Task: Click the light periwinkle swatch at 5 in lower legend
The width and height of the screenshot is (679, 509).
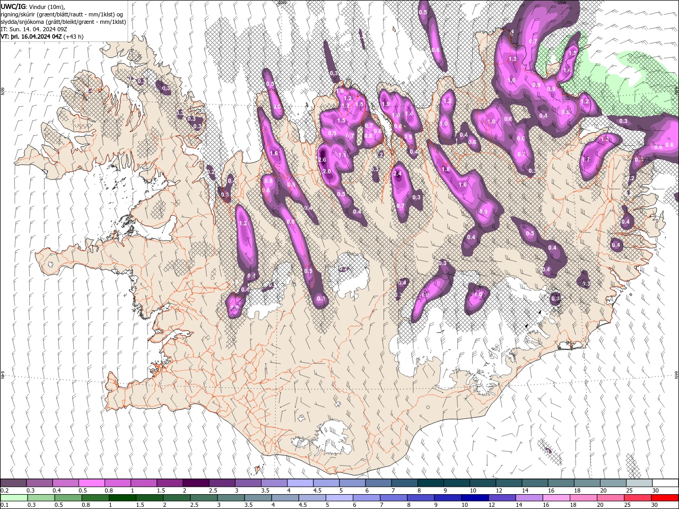Action: (x=338, y=498)
